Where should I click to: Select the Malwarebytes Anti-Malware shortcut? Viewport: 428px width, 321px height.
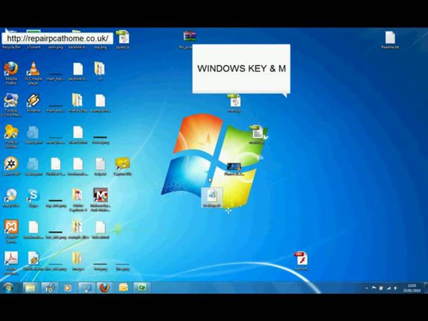(100, 199)
